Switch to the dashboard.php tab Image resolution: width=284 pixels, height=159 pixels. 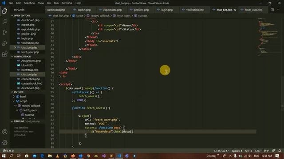point(56,10)
